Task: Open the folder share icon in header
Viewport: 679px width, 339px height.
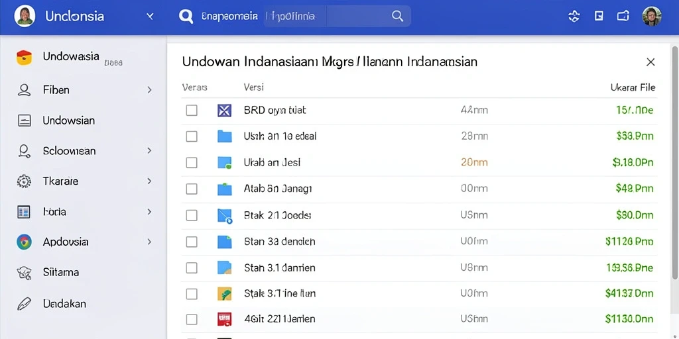Action: [623, 17]
